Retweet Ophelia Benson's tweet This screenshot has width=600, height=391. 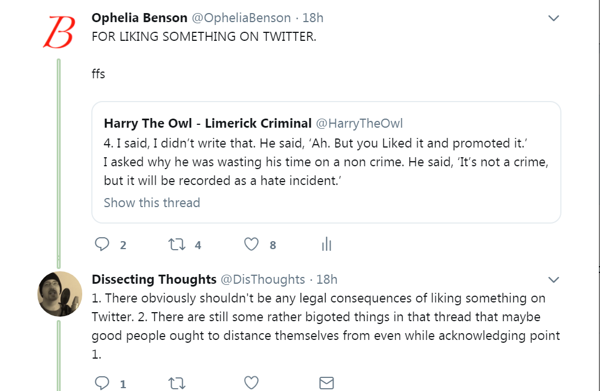point(177,245)
